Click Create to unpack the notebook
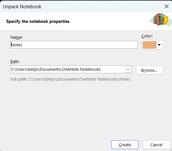The image size is (172, 151). pyautogui.click(x=125, y=145)
